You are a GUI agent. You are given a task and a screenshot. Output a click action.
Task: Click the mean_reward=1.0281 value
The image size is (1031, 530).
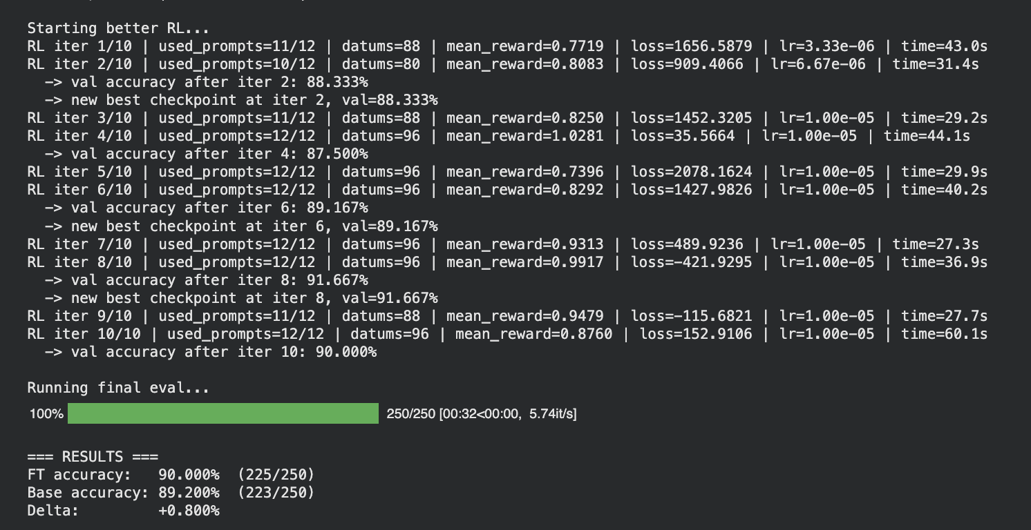coord(524,136)
